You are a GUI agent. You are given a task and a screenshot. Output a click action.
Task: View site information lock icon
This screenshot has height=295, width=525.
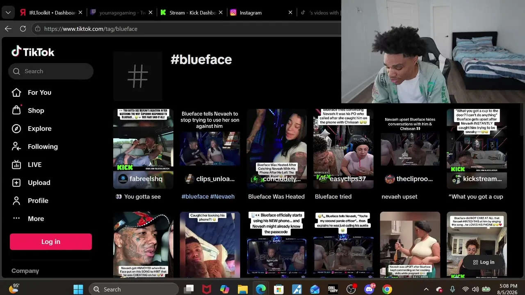(x=38, y=29)
